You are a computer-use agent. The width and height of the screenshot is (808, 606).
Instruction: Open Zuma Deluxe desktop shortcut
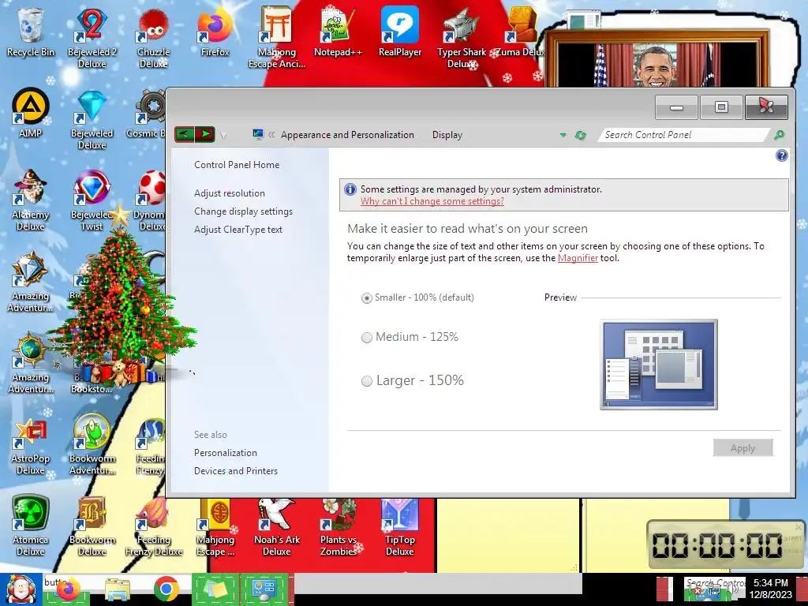[x=521, y=32]
